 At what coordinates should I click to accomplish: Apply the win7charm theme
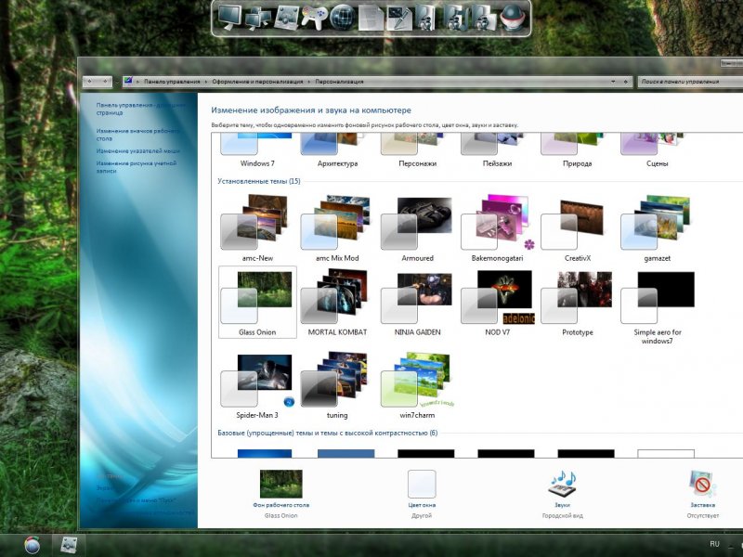tap(417, 385)
